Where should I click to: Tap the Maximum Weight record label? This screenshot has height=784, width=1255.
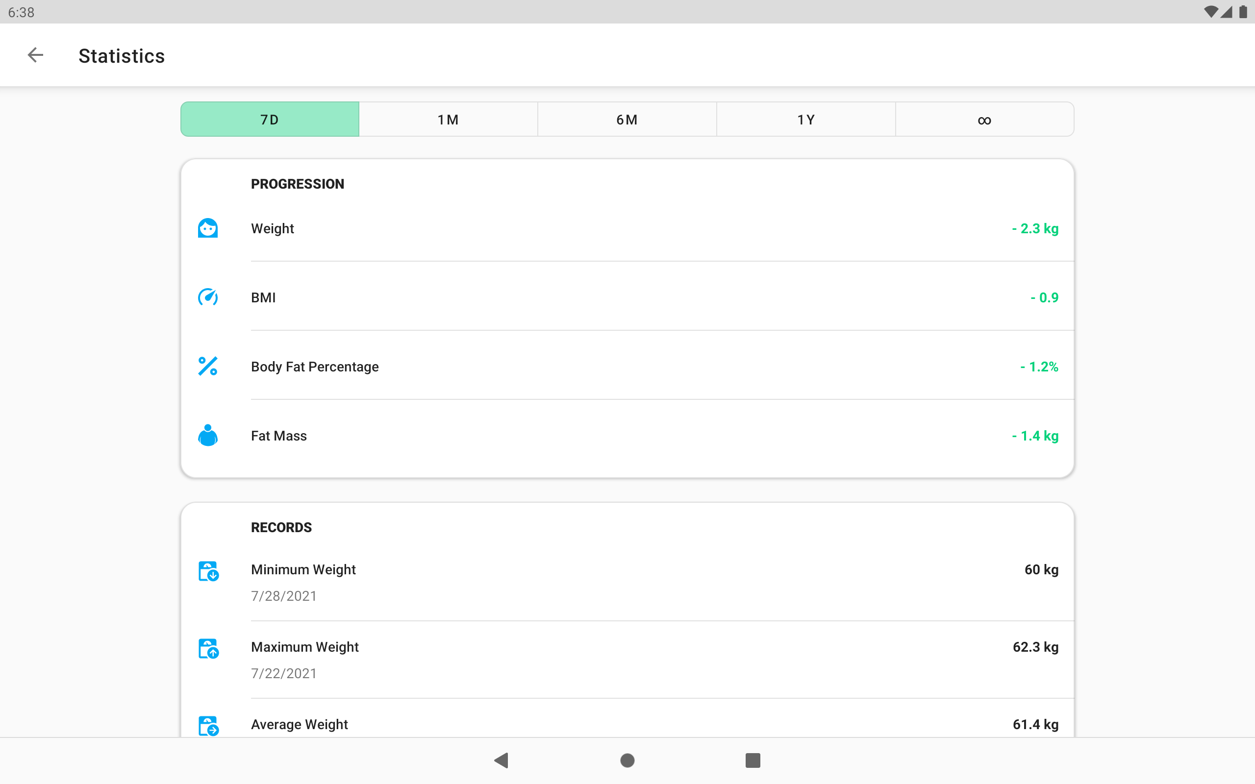[305, 647]
